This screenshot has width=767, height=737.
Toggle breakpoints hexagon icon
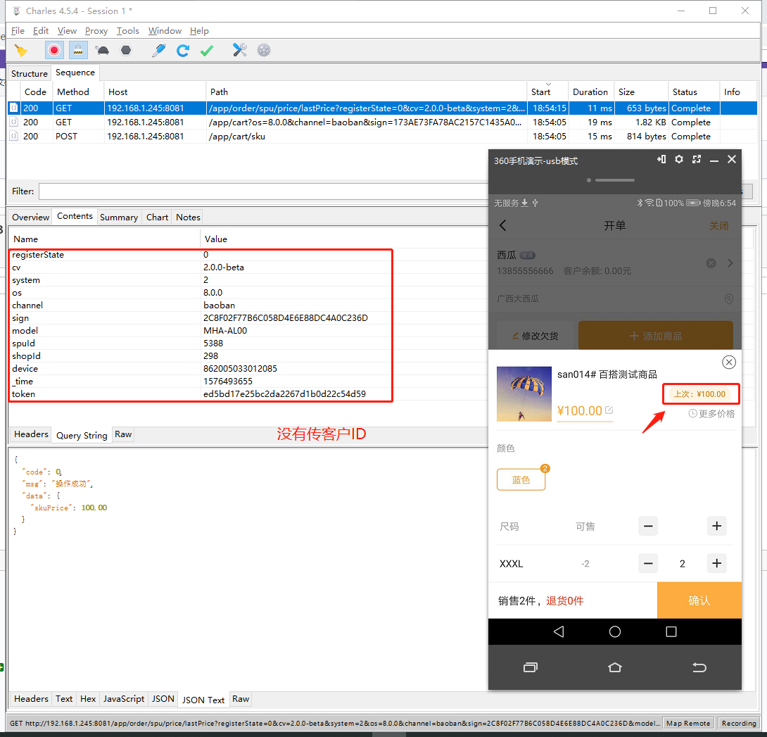(126, 50)
